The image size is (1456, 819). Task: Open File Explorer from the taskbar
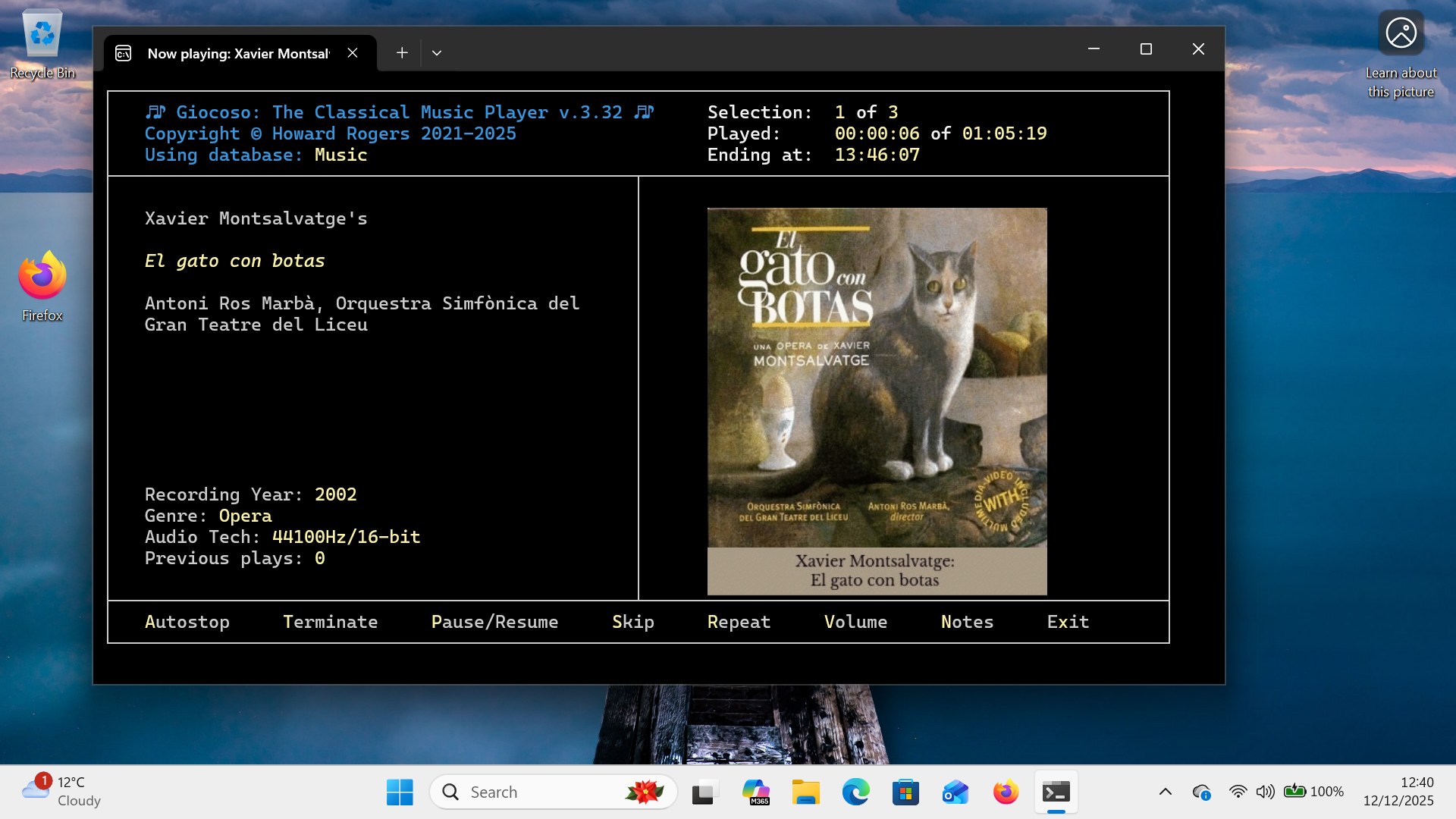(x=805, y=792)
